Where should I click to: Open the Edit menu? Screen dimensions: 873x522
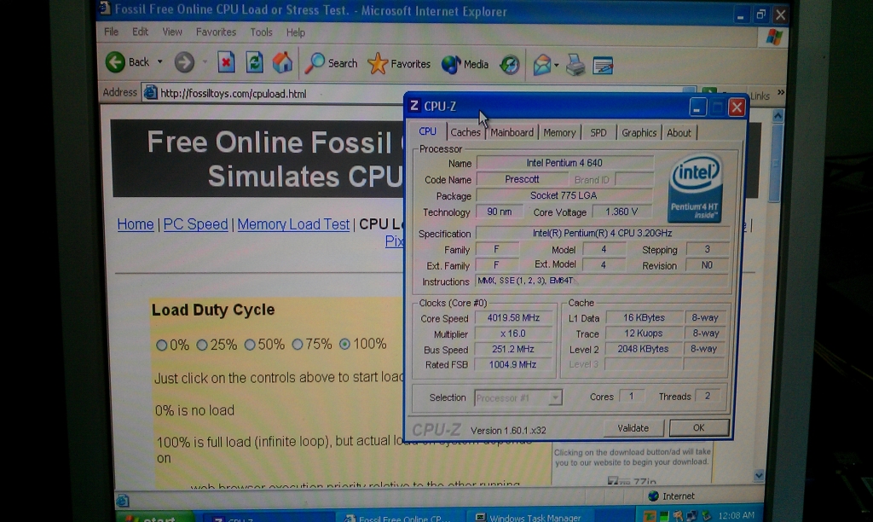(140, 32)
